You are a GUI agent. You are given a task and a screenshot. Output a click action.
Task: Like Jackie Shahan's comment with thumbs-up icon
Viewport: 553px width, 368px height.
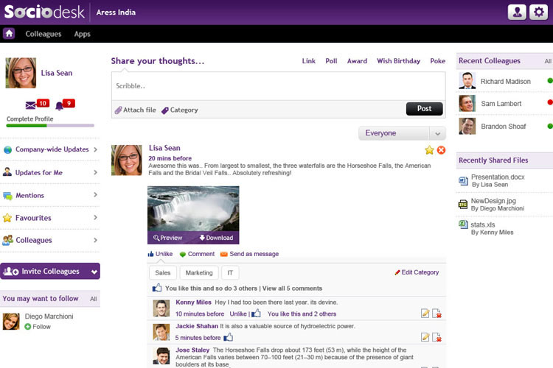tap(228, 337)
